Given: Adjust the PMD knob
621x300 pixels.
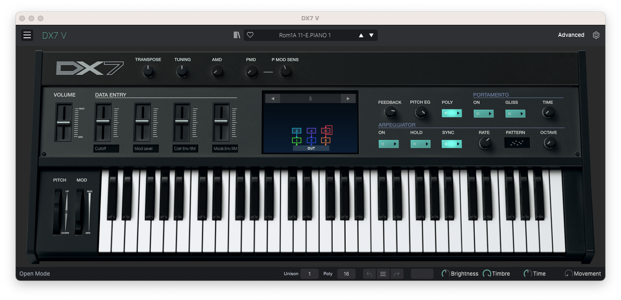Looking at the screenshot, I should pos(252,72).
